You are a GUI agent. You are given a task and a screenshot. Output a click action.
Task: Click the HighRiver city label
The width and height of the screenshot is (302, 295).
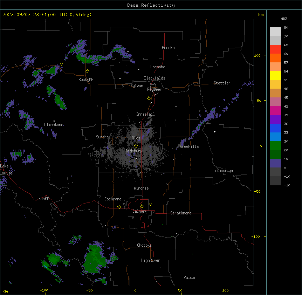151,260
